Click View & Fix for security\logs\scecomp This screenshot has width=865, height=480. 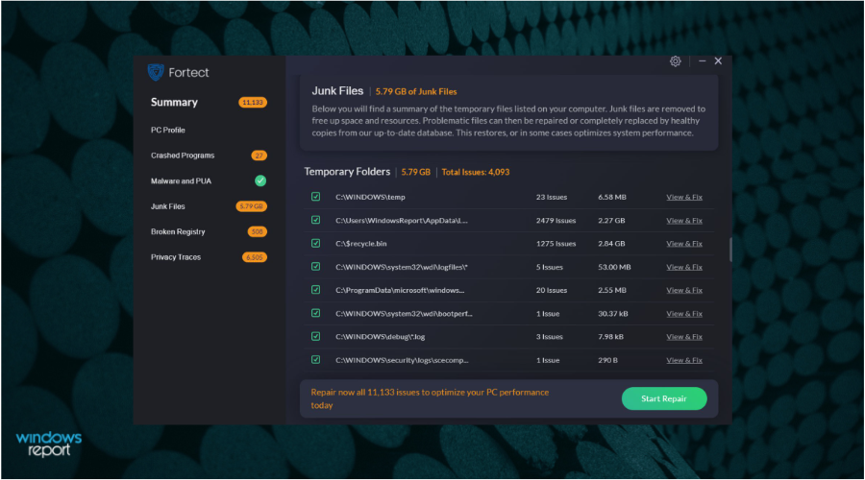684,360
